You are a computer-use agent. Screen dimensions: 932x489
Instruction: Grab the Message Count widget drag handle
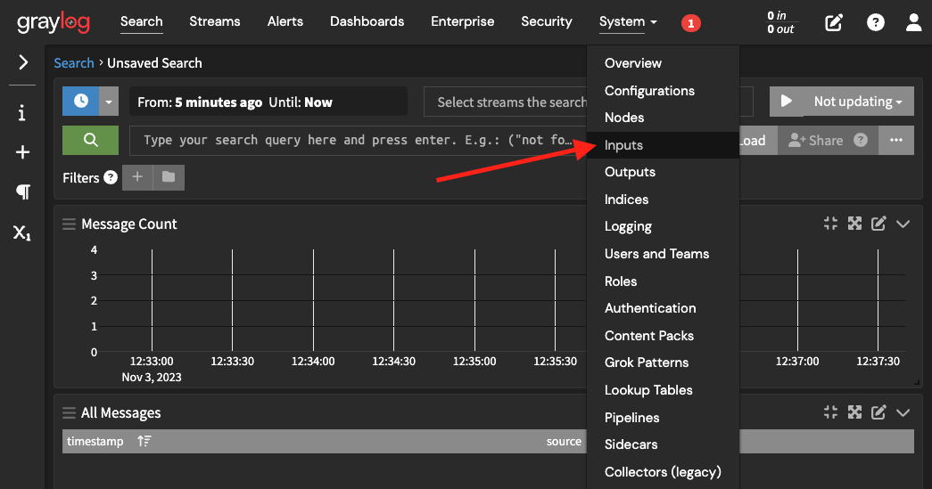69,224
